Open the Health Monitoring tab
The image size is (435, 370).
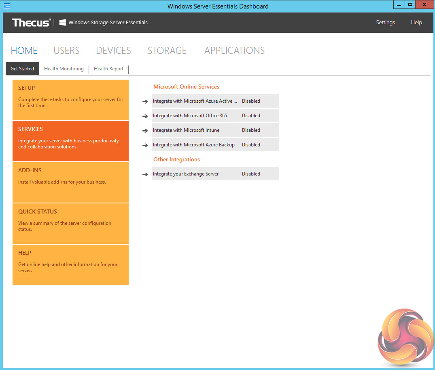pyautogui.click(x=64, y=69)
